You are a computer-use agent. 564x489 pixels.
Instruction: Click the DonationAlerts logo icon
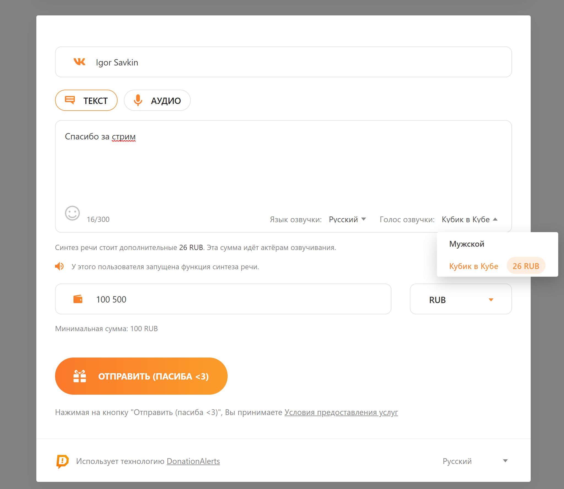62,461
